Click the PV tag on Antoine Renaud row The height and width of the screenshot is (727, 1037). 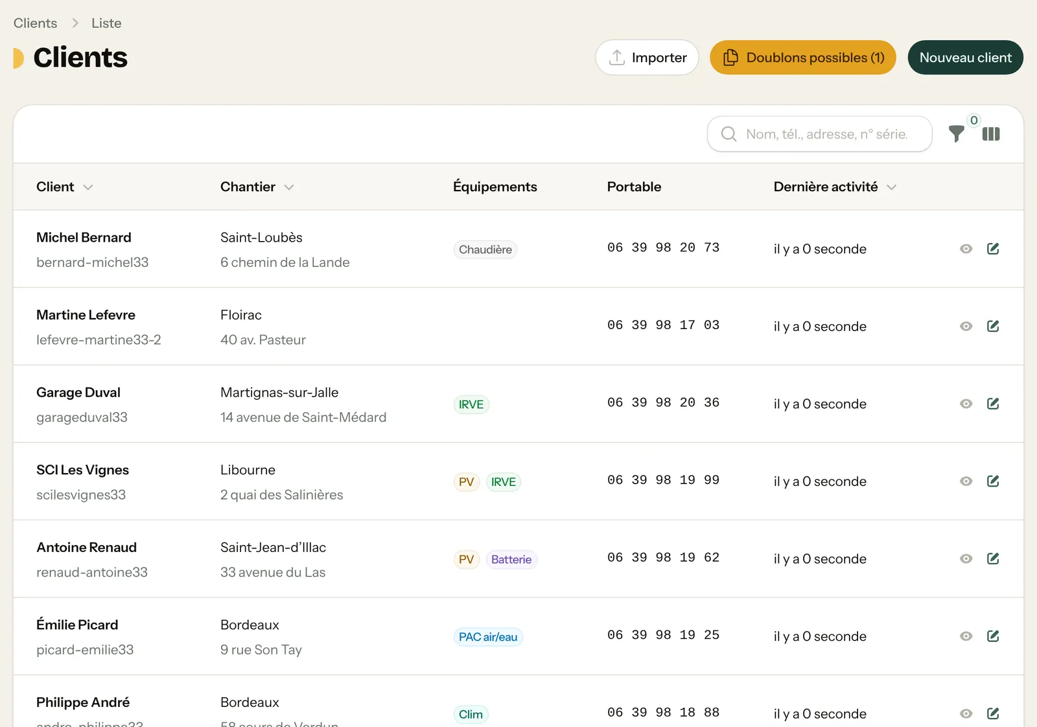pos(467,560)
